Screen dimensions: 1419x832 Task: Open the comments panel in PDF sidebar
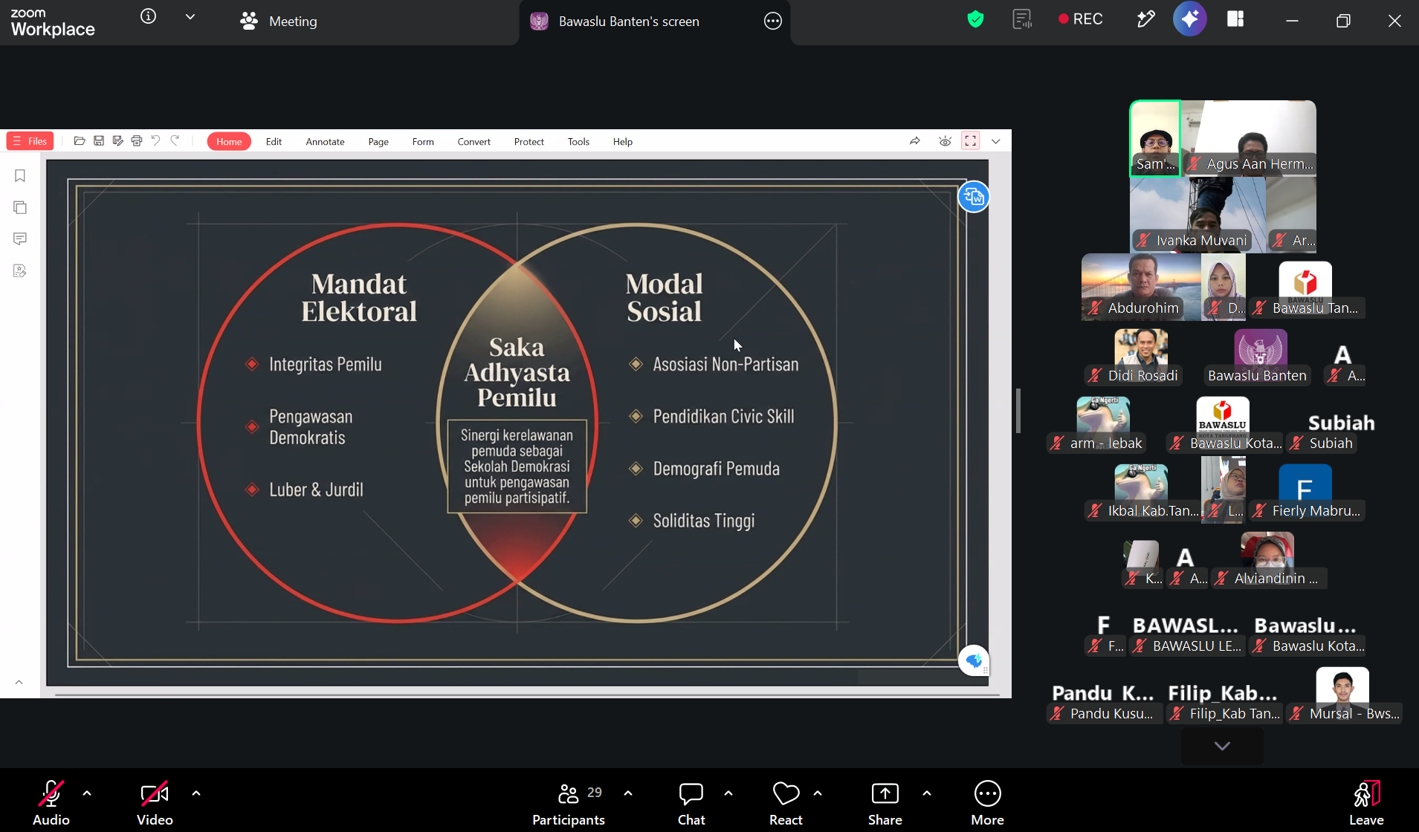coord(20,238)
